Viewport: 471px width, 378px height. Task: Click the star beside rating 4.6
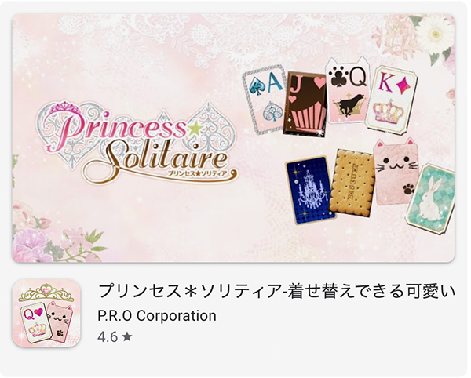pos(127,337)
